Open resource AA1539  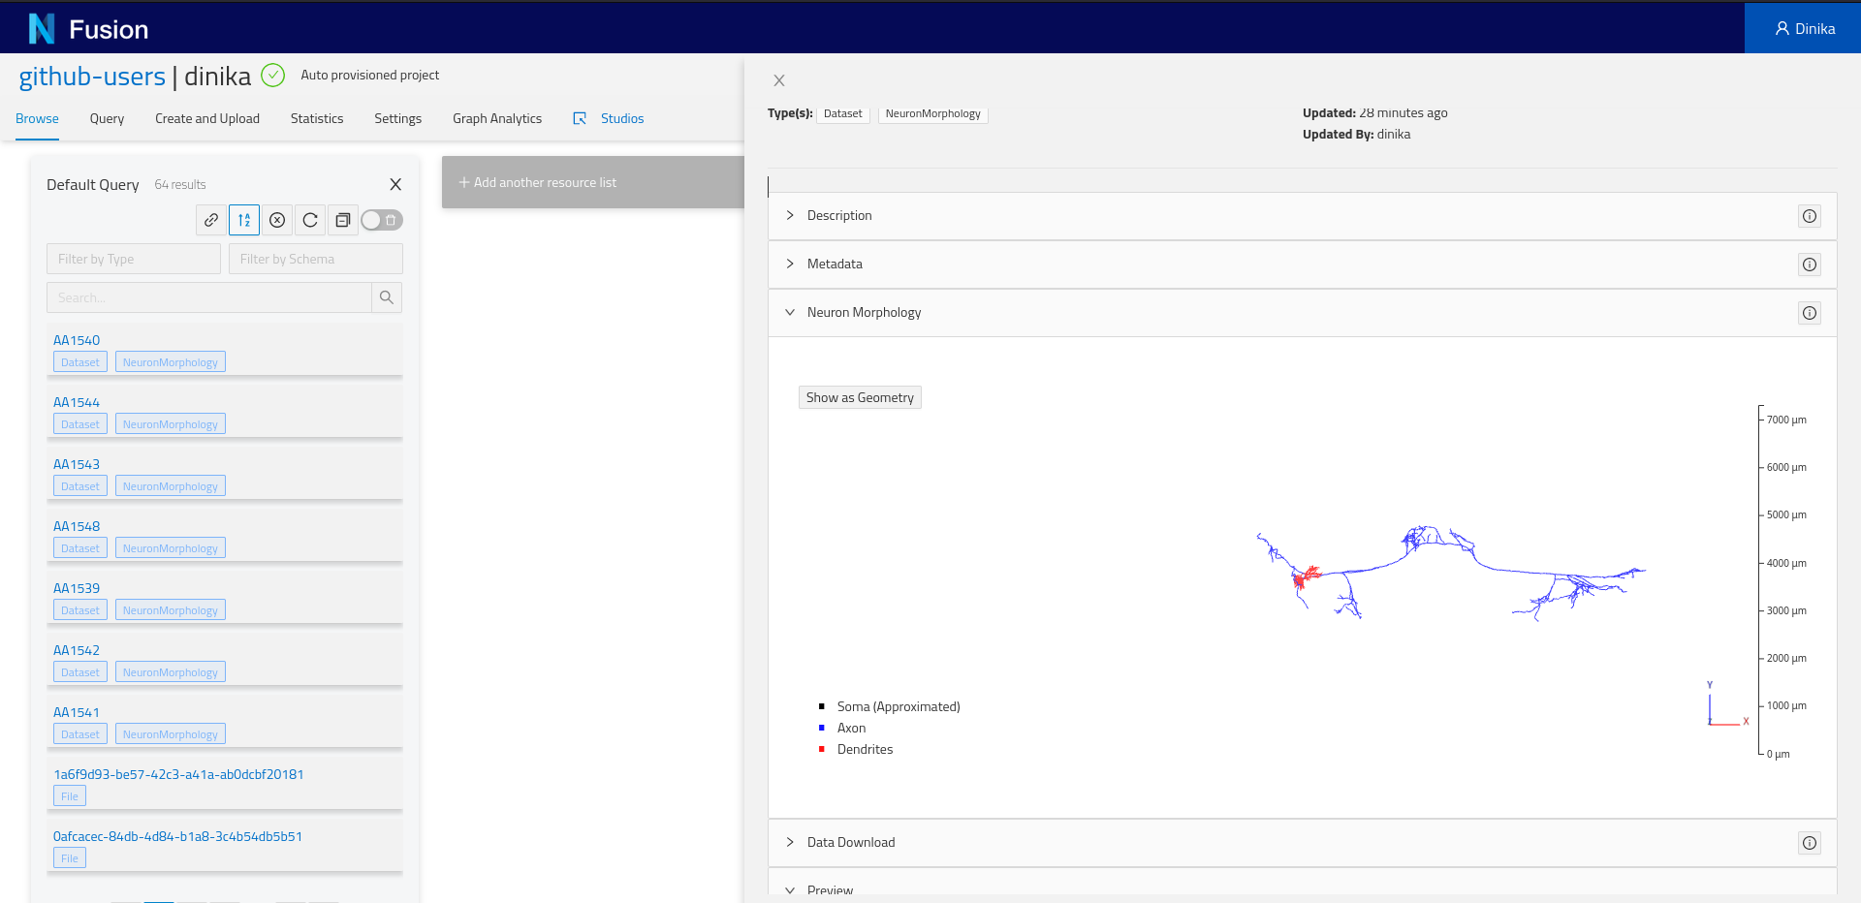tap(77, 588)
